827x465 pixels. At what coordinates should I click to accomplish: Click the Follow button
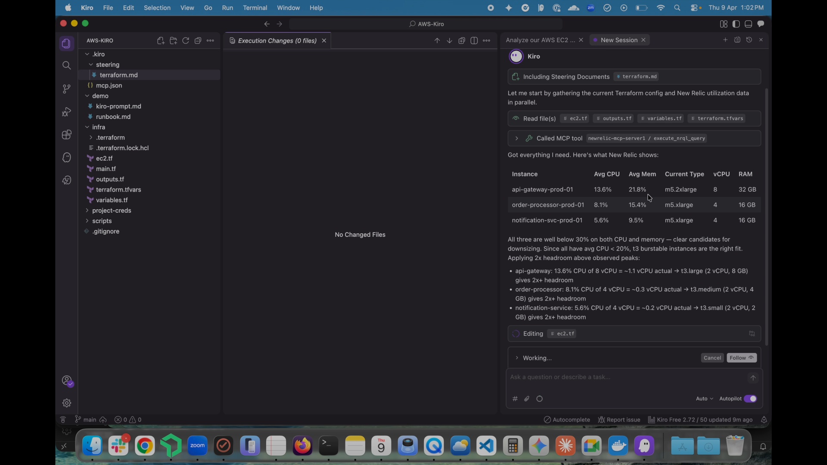pyautogui.click(x=742, y=358)
